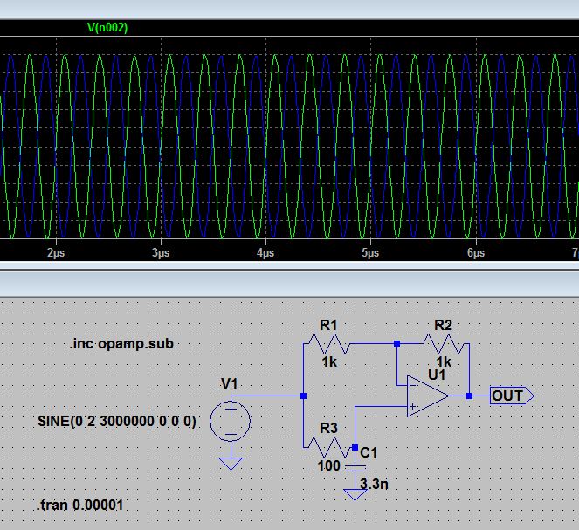Click the R2 reference designator
The height and width of the screenshot is (530, 579).
tap(443, 325)
